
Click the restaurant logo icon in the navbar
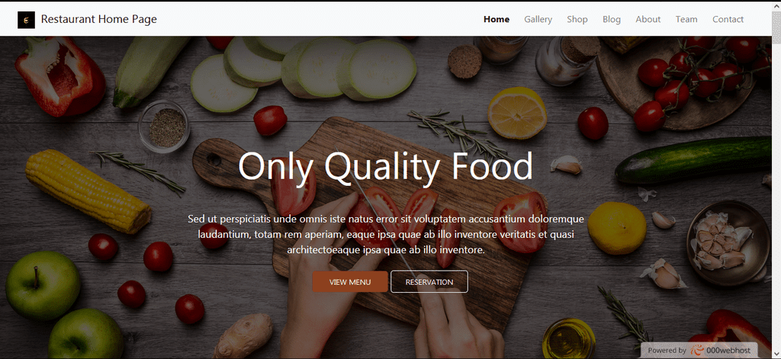click(27, 20)
